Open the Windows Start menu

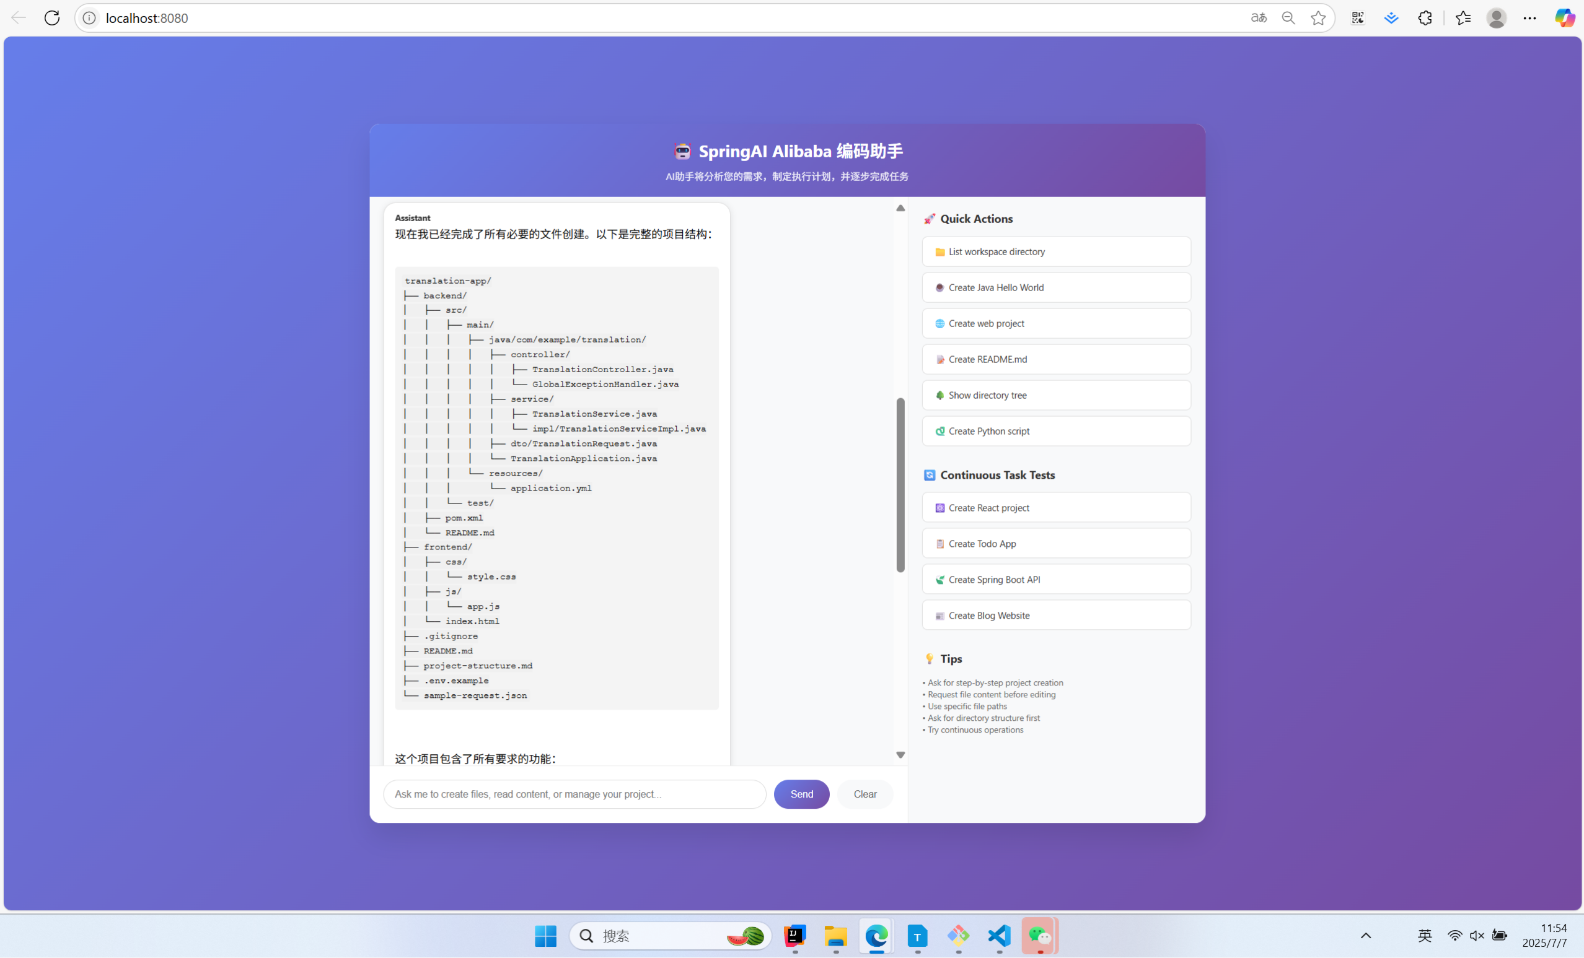[545, 936]
